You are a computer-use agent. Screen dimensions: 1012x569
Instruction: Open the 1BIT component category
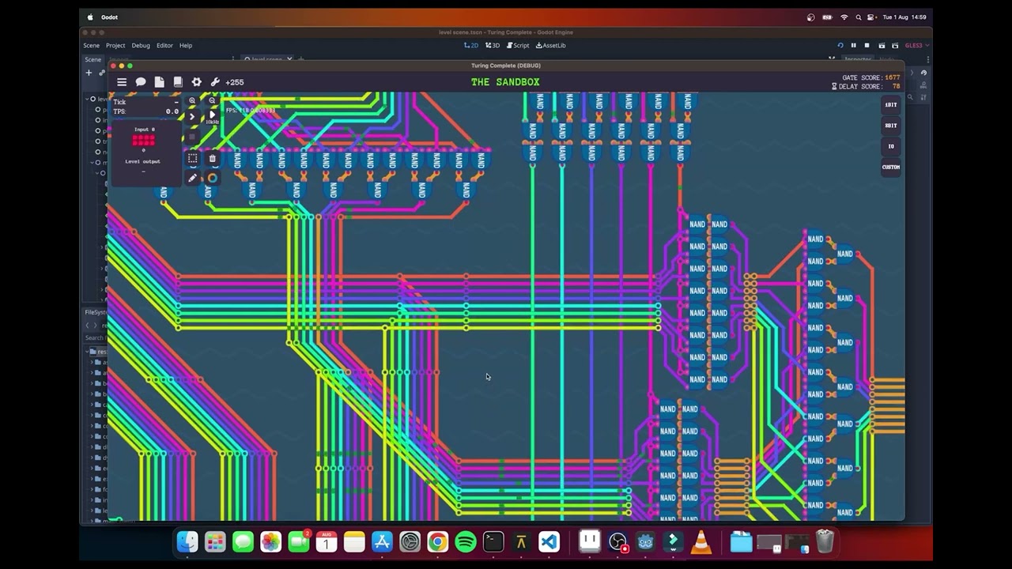coord(891,105)
